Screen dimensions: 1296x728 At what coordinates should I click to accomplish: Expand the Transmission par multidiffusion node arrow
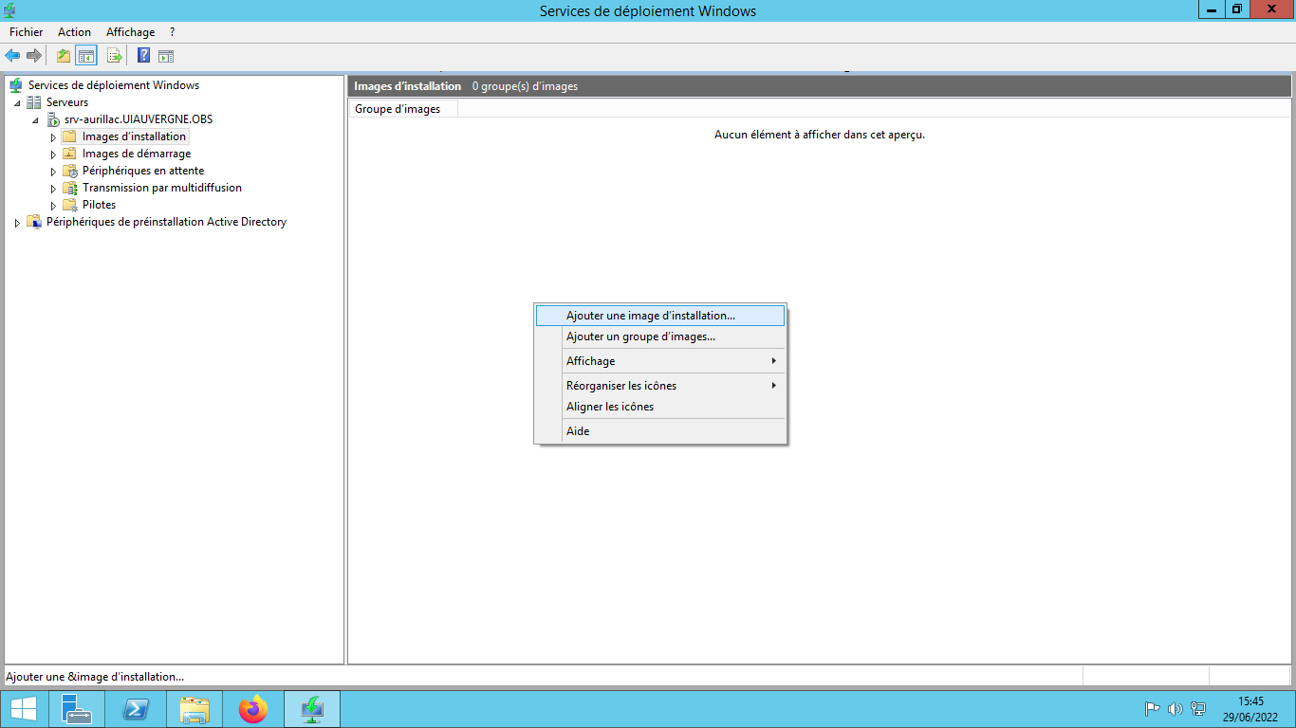[x=53, y=189]
